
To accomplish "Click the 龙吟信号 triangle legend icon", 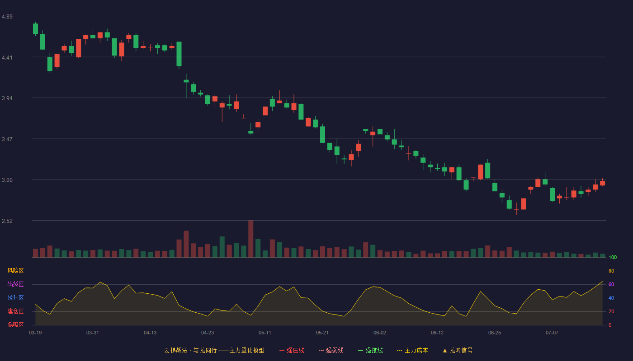I will [x=445, y=350].
